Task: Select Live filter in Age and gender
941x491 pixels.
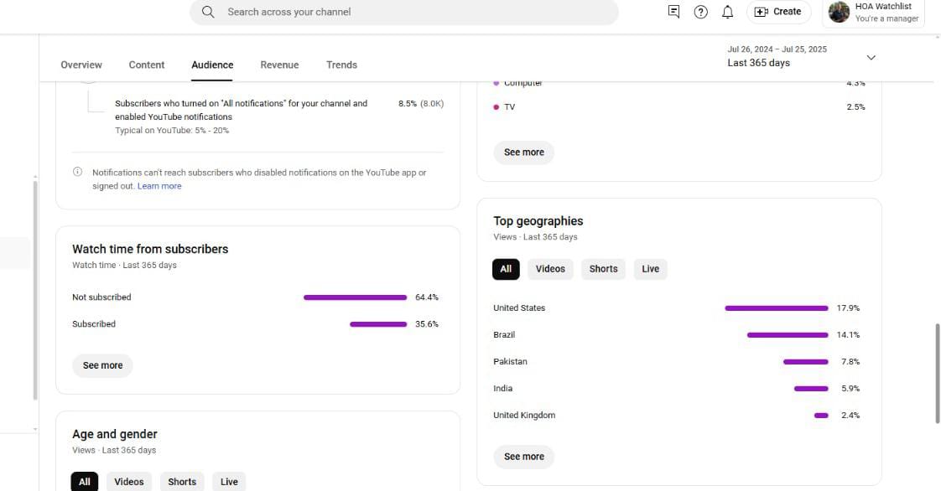Action: pos(229,482)
